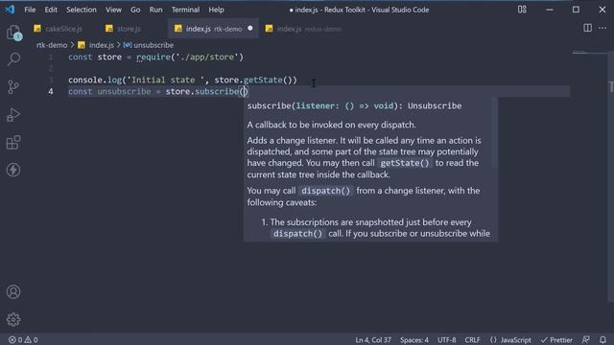
Task: Click the rtk-demo breadcrumb
Action: pyautogui.click(x=52, y=45)
